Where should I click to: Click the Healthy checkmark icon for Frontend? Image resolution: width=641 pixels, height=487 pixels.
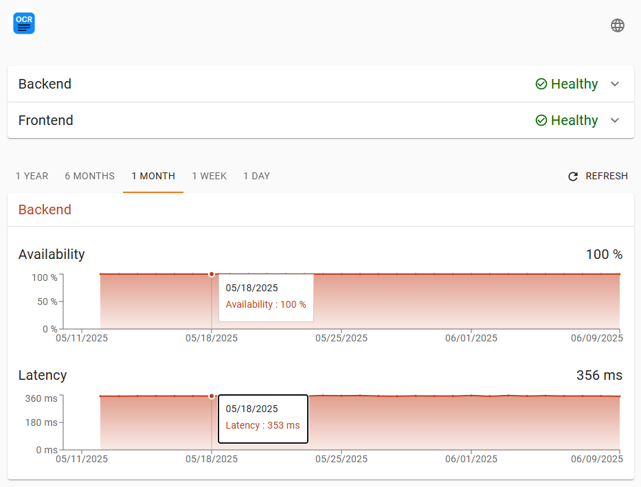tap(541, 120)
